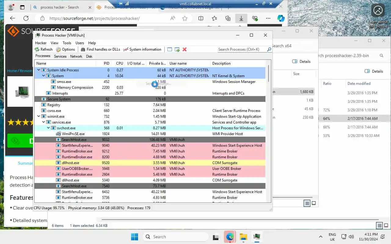Select the csrss.exe process row
This screenshot has height=244, width=391.
[x=150, y=111]
